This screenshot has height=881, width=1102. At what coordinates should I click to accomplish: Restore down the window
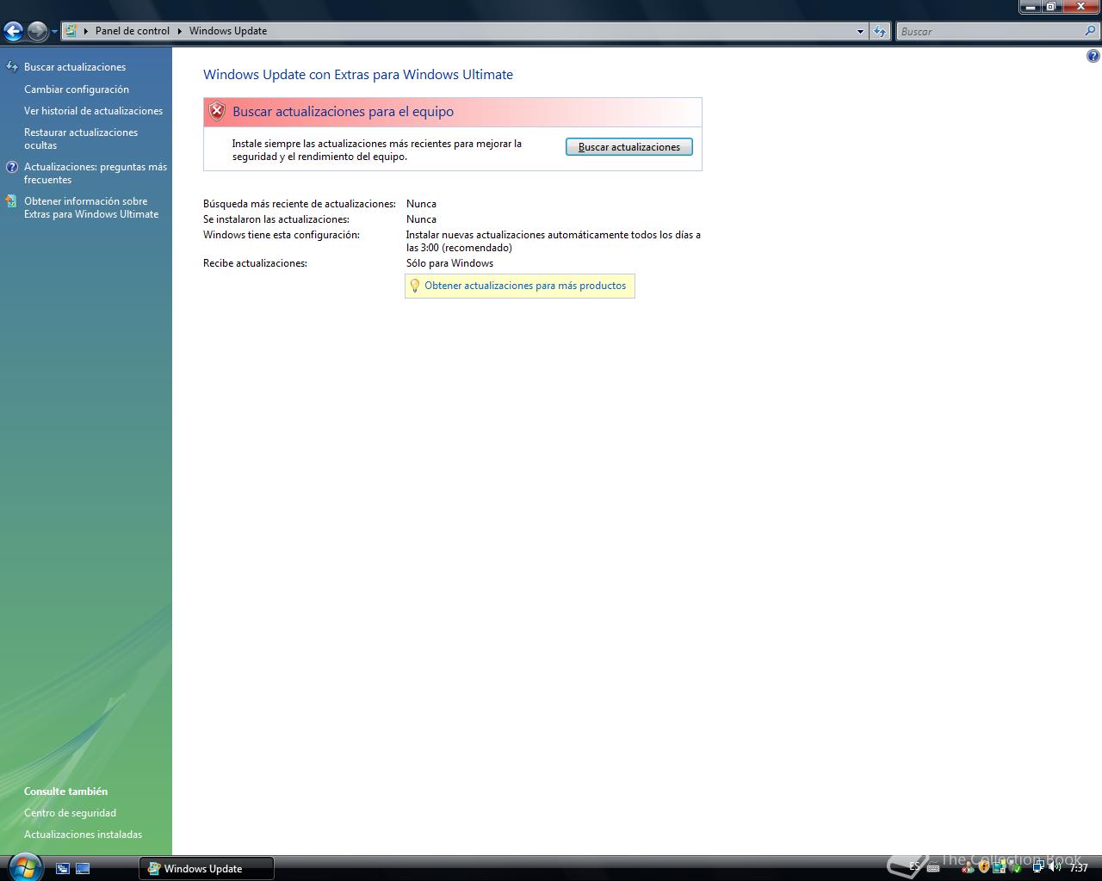[x=1051, y=7]
